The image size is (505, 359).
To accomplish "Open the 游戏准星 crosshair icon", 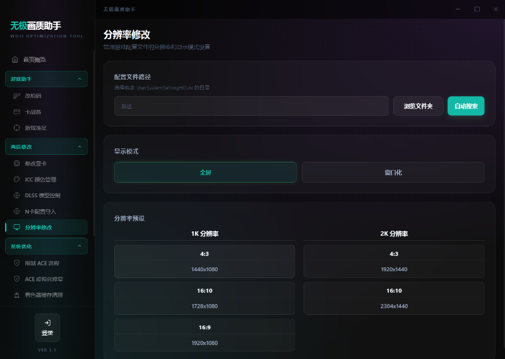I will 17,128.
